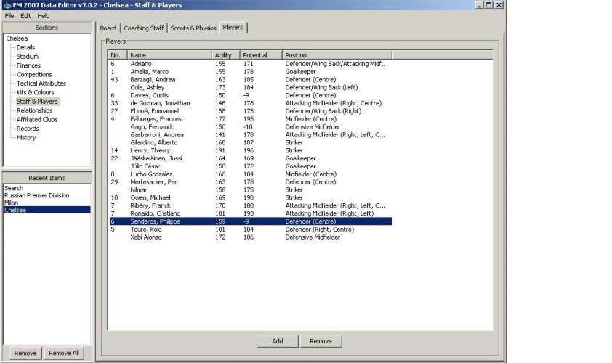
Task: Select Finances in the Sections tree
Action: [28, 65]
